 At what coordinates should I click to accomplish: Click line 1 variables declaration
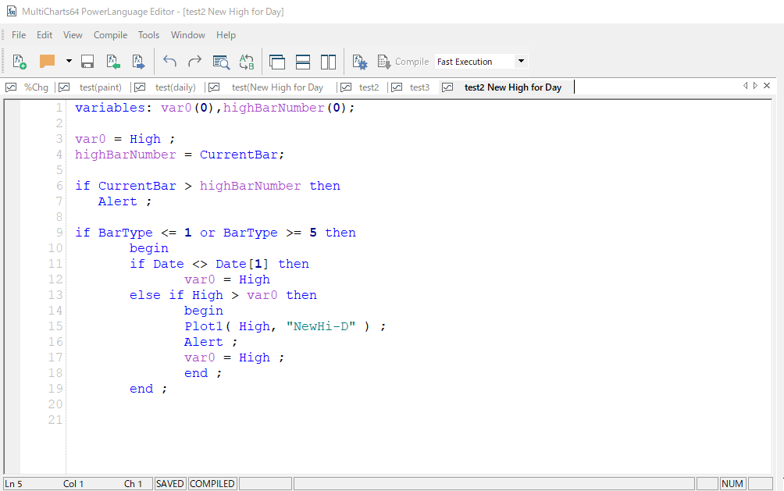(215, 108)
